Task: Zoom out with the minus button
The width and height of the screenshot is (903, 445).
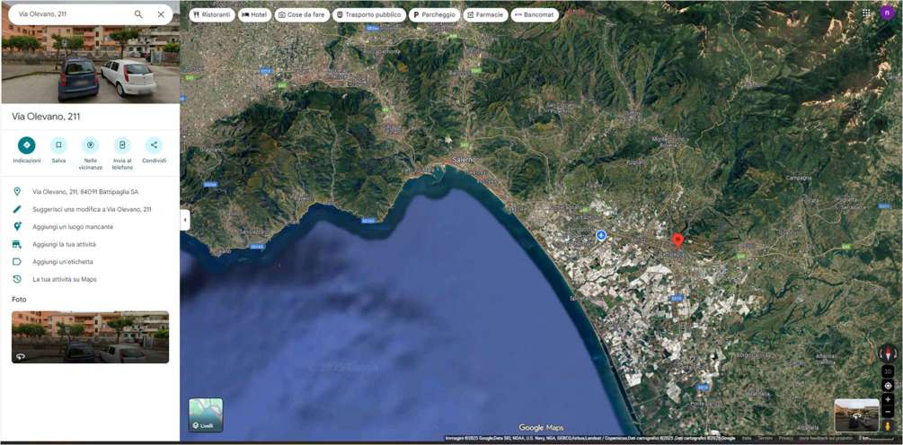Action: point(888,413)
